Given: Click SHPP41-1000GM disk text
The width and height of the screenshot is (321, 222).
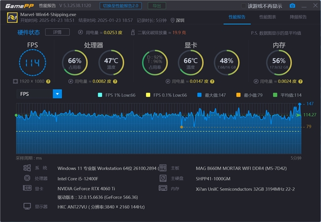Looking at the screenshot, I should [213, 179].
